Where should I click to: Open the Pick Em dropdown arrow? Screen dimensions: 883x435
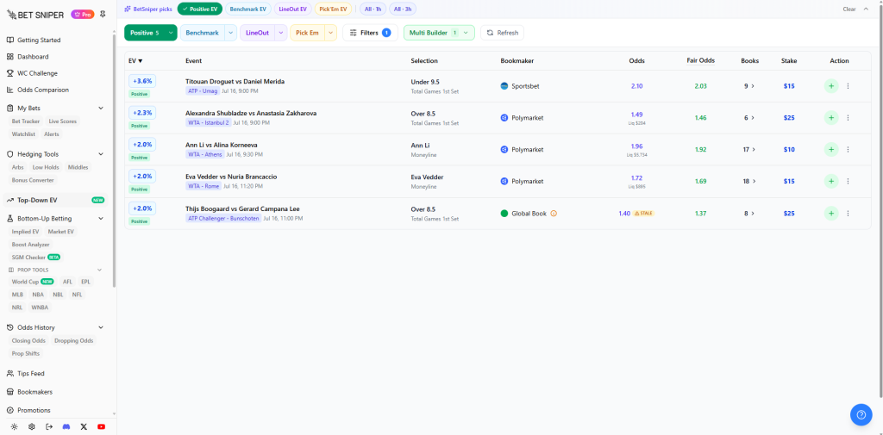330,33
